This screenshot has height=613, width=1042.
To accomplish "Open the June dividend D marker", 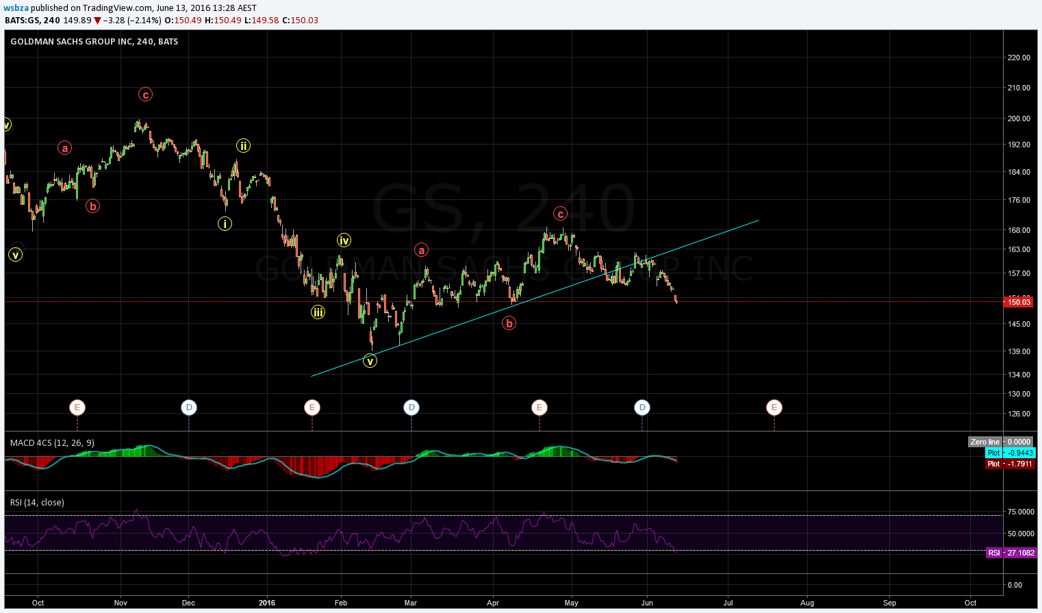I will tap(641, 408).
